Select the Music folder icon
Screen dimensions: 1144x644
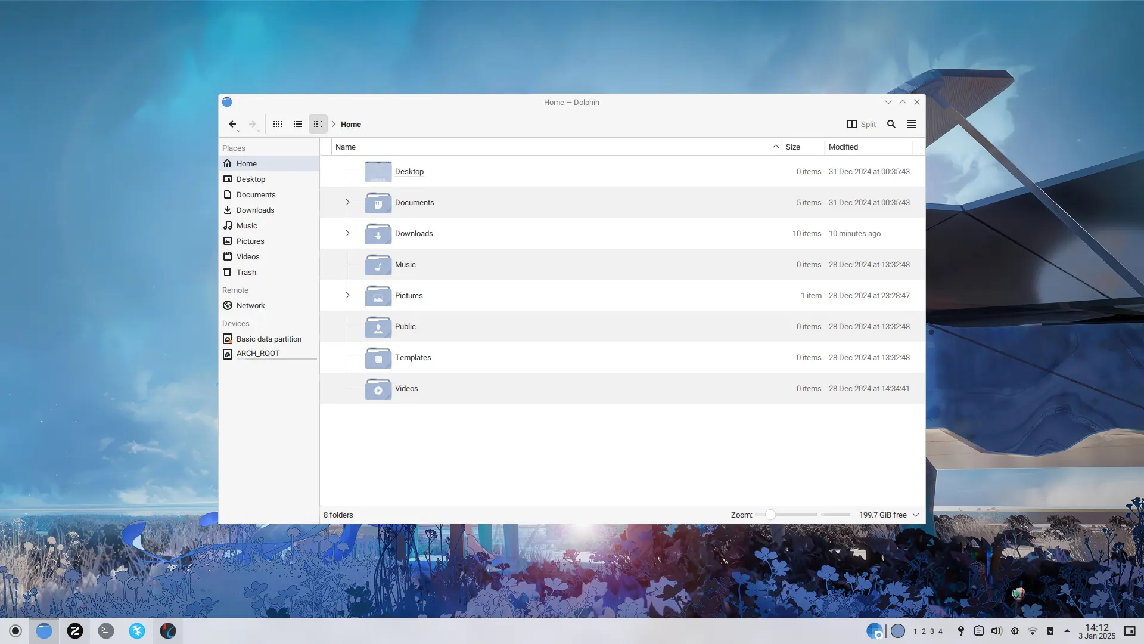[x=378, y=264]
